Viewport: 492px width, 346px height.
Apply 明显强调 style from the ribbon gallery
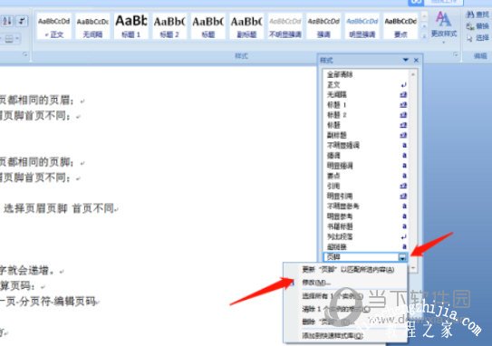click(x=362, y=26)
